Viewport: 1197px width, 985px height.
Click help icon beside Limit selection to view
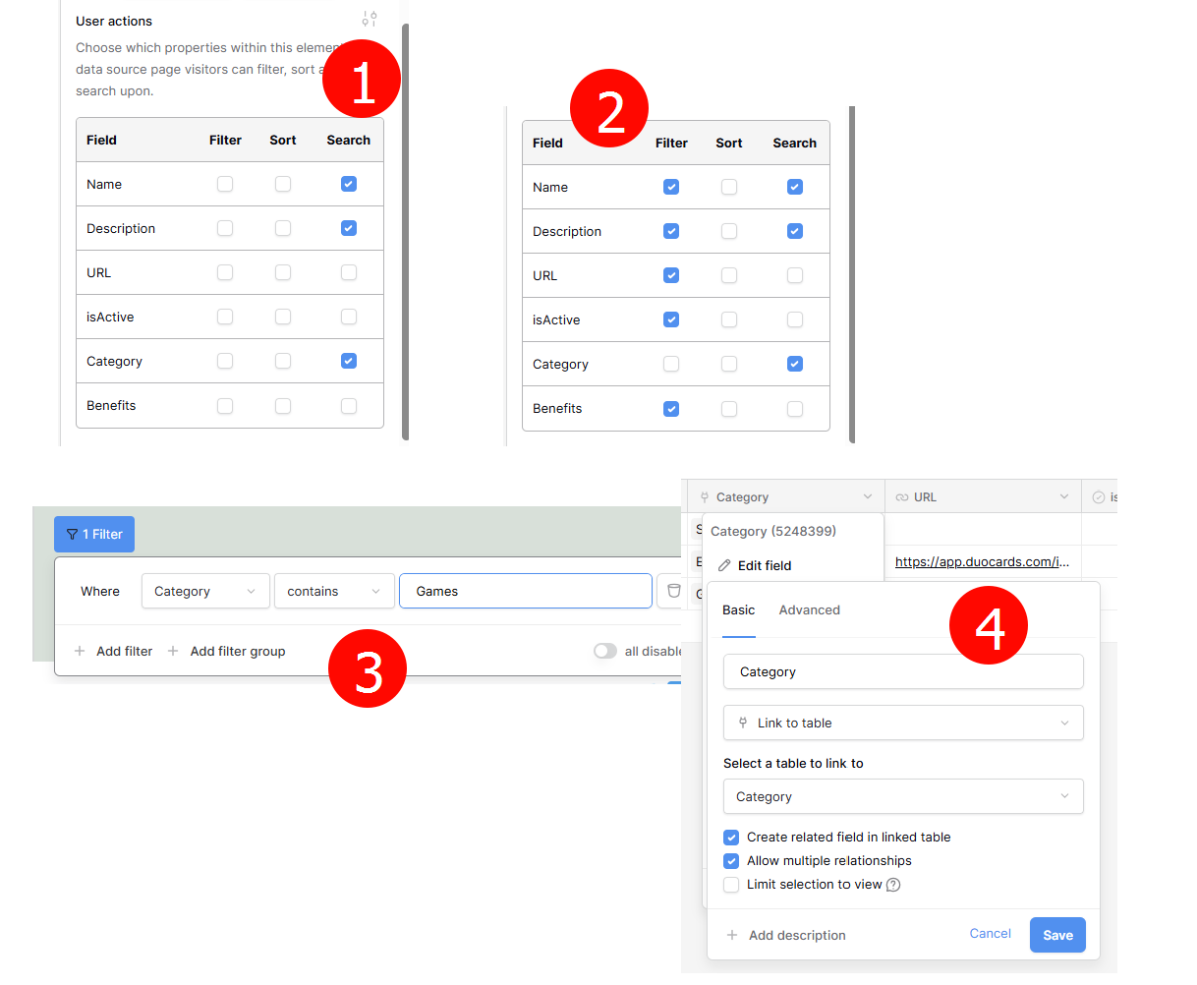click(893, 885)
